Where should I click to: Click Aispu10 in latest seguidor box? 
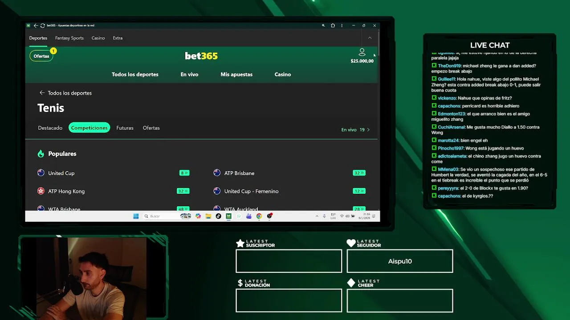(400, 261)
